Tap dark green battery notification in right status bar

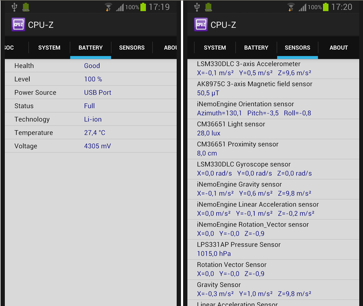[x=208, y=7]
